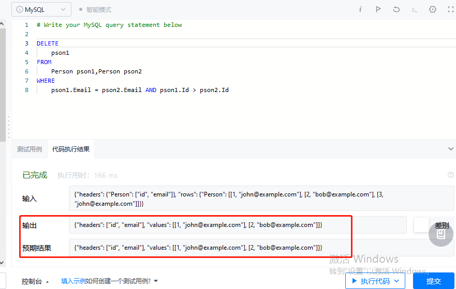The height and width of the screenshot is (289, 456).
Task: Click the scrollbar up arrow at left edge
Action: [3, 24]
